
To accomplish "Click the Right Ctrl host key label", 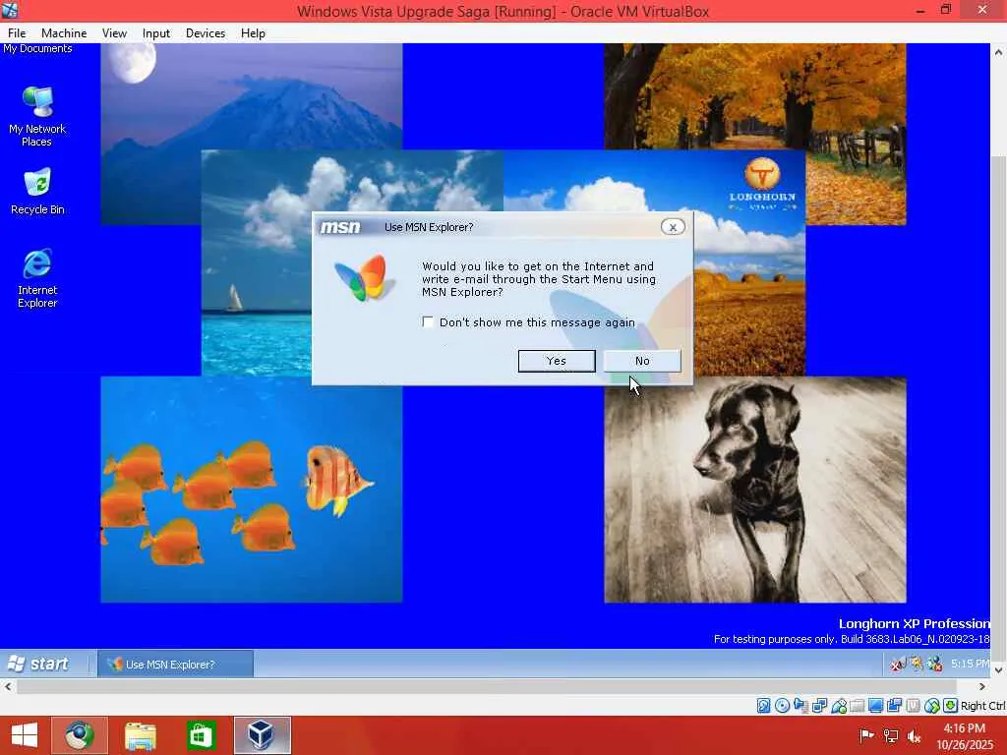I will point(982,706).
